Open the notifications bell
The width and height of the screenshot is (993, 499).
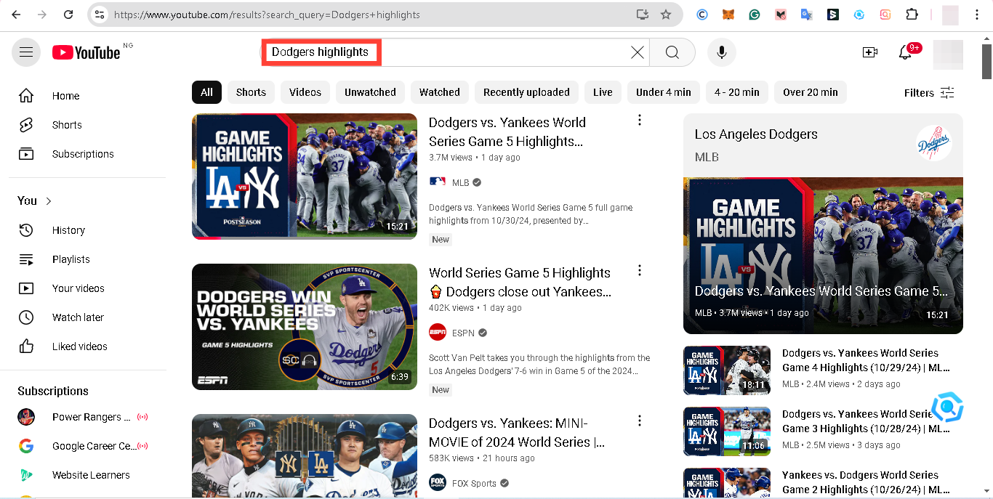click(905, 52)
